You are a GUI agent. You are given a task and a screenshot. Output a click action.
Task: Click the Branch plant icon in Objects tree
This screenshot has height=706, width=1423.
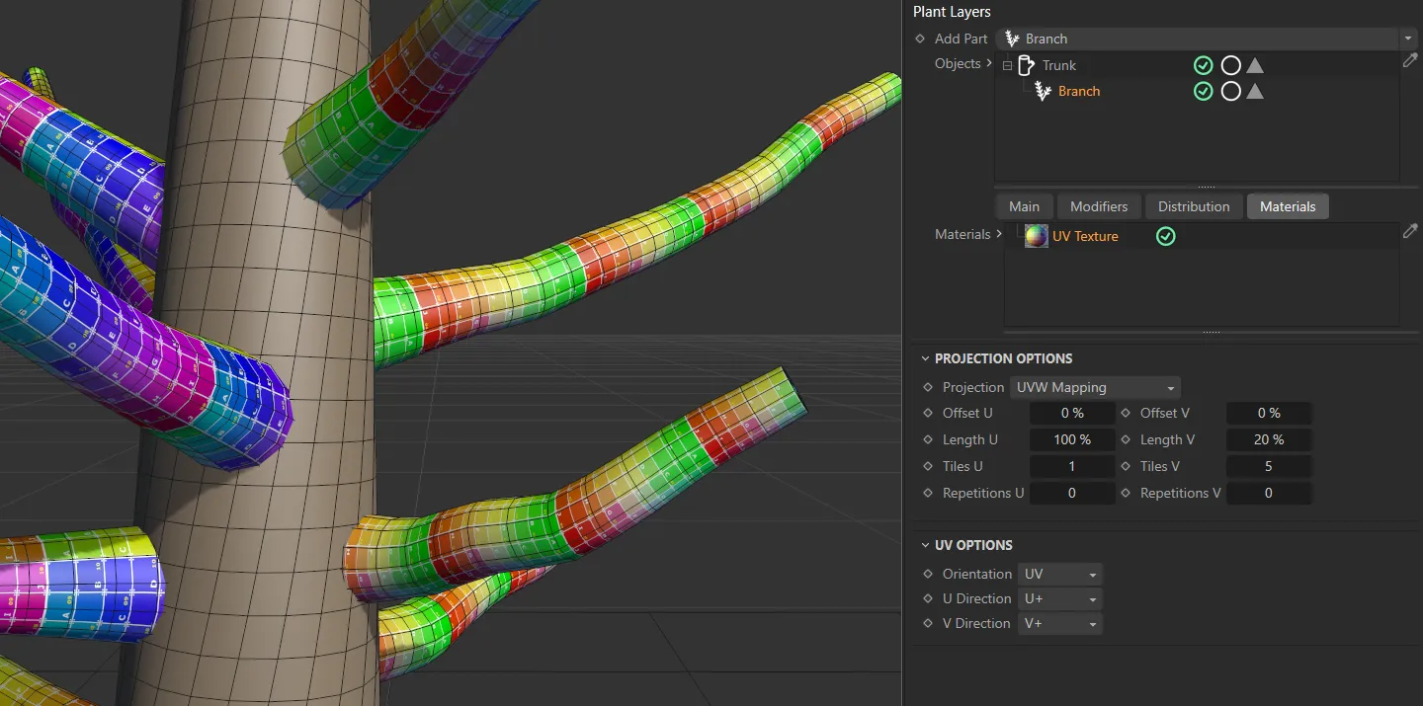(1043, 91)
